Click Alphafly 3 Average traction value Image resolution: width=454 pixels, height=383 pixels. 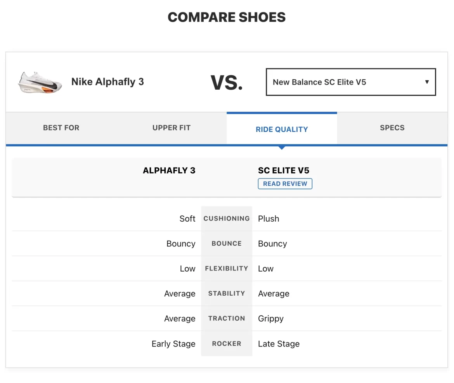point(180,319)
